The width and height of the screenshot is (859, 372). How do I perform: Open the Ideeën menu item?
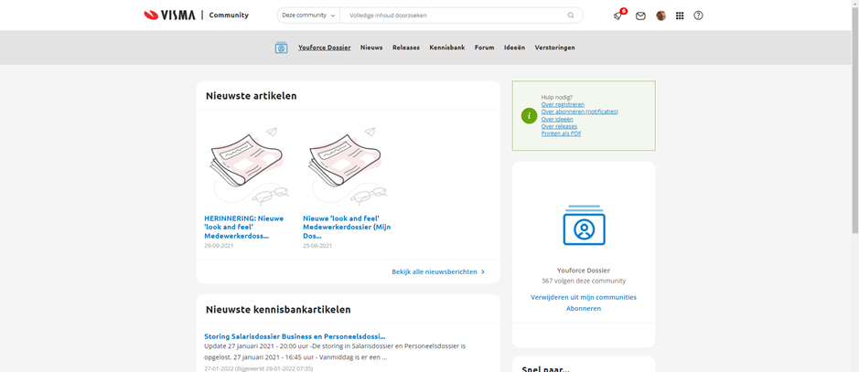[x=514, y=48]
